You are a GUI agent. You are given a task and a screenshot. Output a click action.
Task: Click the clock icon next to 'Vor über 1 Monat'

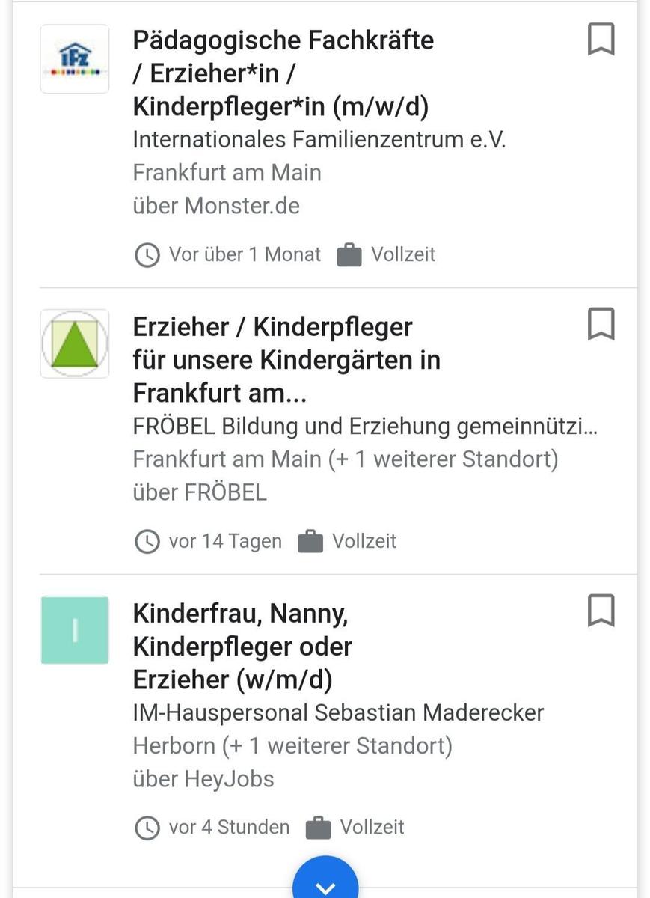[147, 255]
